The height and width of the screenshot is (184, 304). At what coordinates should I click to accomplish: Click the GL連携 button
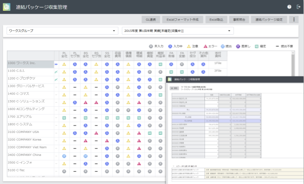pos(151,20)
